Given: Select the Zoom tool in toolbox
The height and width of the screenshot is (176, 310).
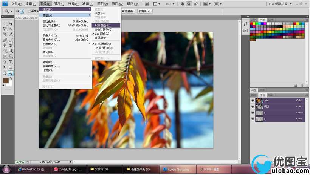Looking at the screenshot, I should point(11,73).
